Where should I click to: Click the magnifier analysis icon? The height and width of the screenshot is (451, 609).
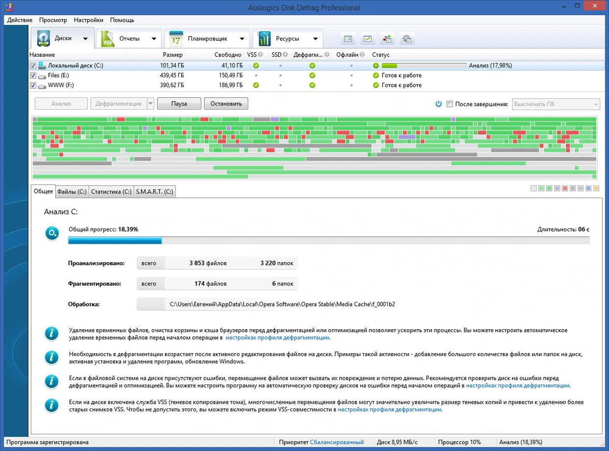click(52, 233)
